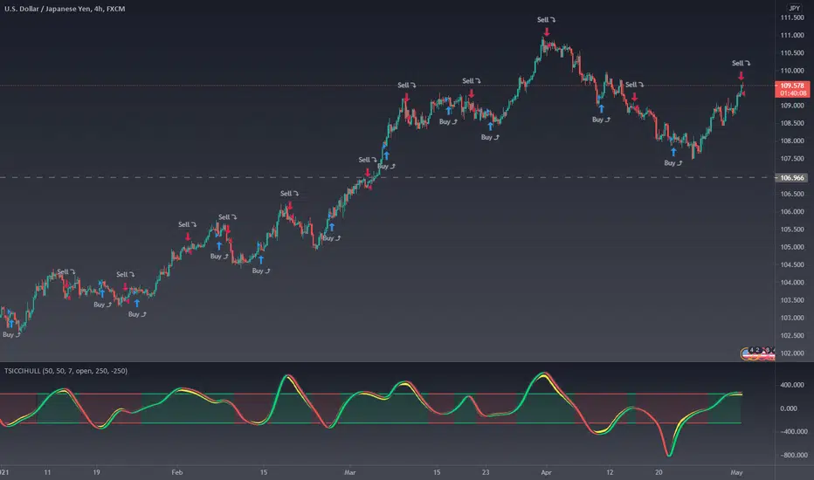Screen dimensions: 814x480
Task: Click the -400.000 indicator scale label
Action: pyautogui.click(x=793, y=432)
